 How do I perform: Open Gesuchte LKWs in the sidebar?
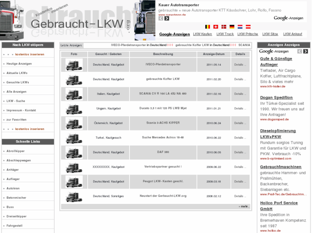(x=18, y=82)
